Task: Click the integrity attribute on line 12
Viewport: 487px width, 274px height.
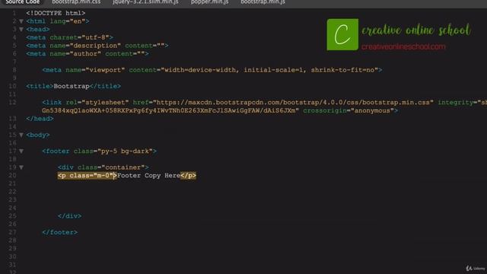Action: click(462, 103)
